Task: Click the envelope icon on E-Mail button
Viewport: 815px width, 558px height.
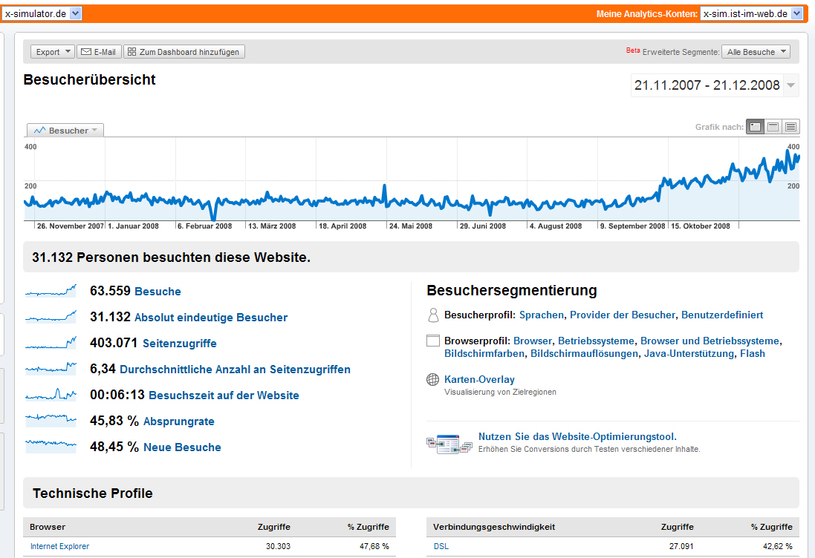Action: point(86,52)
